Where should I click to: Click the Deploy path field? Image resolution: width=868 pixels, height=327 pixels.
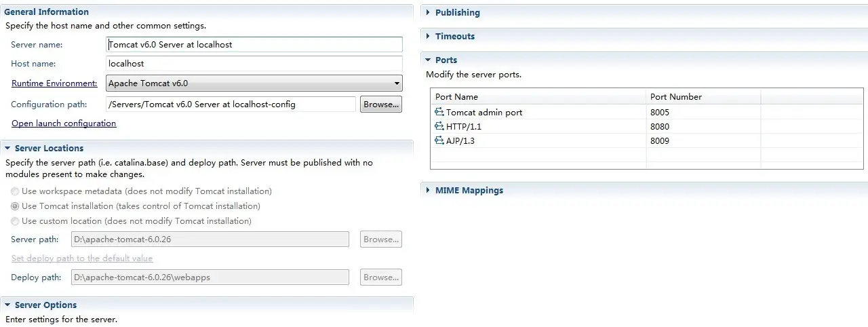[x=210, y=277]
